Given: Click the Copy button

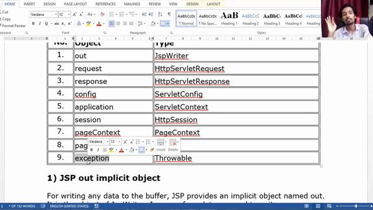Looking at the screenshot, I should pyautogui.click(x=6, y=19).
